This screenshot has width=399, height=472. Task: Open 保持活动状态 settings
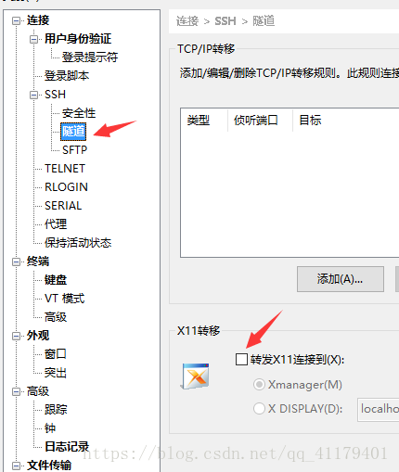pos(78,243)
